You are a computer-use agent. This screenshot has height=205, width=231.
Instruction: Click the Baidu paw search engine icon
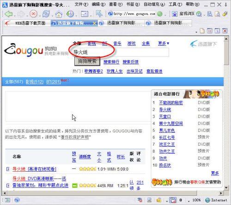point(175,14)
